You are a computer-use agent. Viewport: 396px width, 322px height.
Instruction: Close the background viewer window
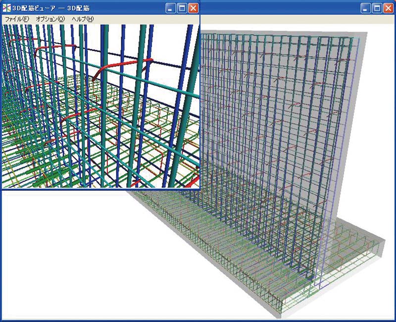coord(388,8)
